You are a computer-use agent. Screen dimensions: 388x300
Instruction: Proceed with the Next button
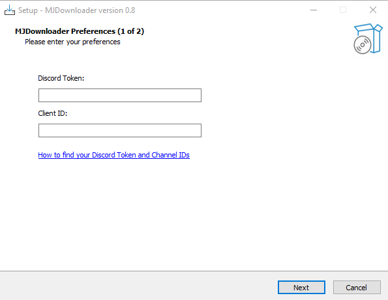point(301,288)
